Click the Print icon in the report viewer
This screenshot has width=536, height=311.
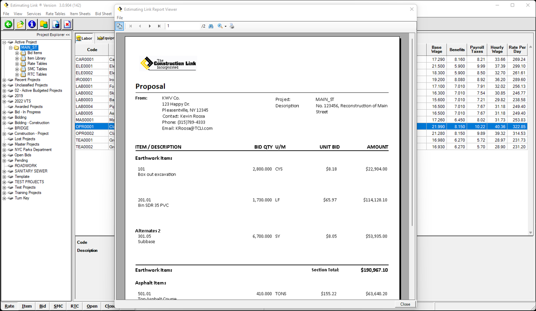pyautogui.click(x=231, y=26)
